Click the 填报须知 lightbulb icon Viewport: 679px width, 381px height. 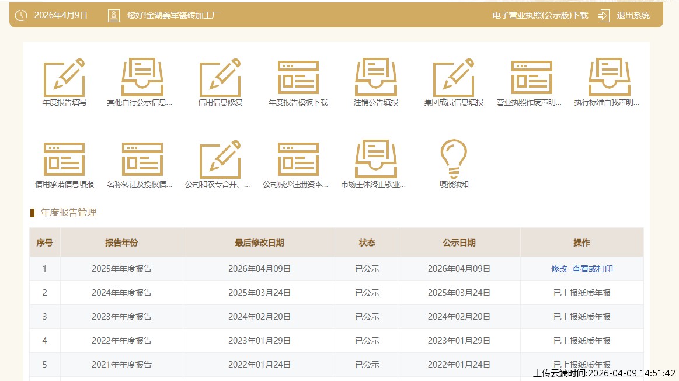coord(454,158)
